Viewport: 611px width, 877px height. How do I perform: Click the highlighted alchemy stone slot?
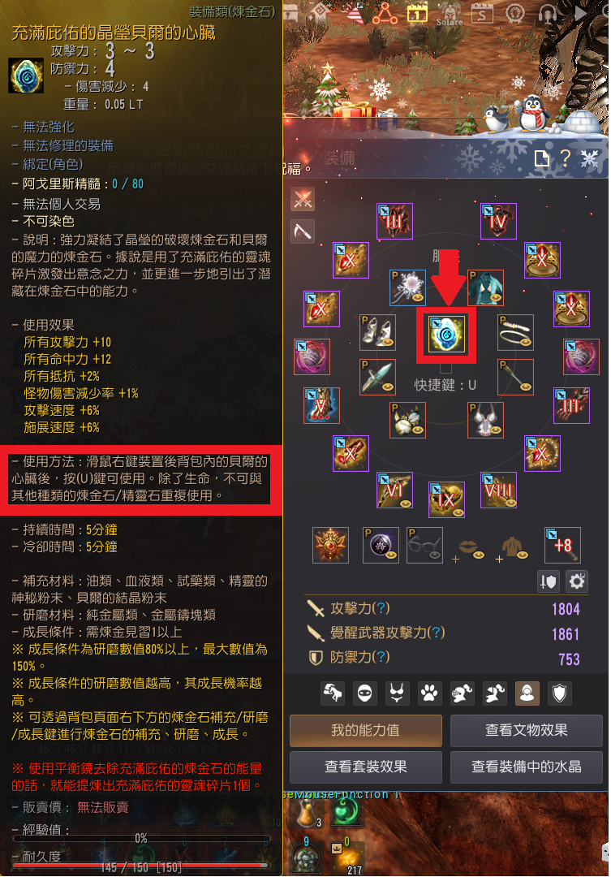(x=446, y=335)
